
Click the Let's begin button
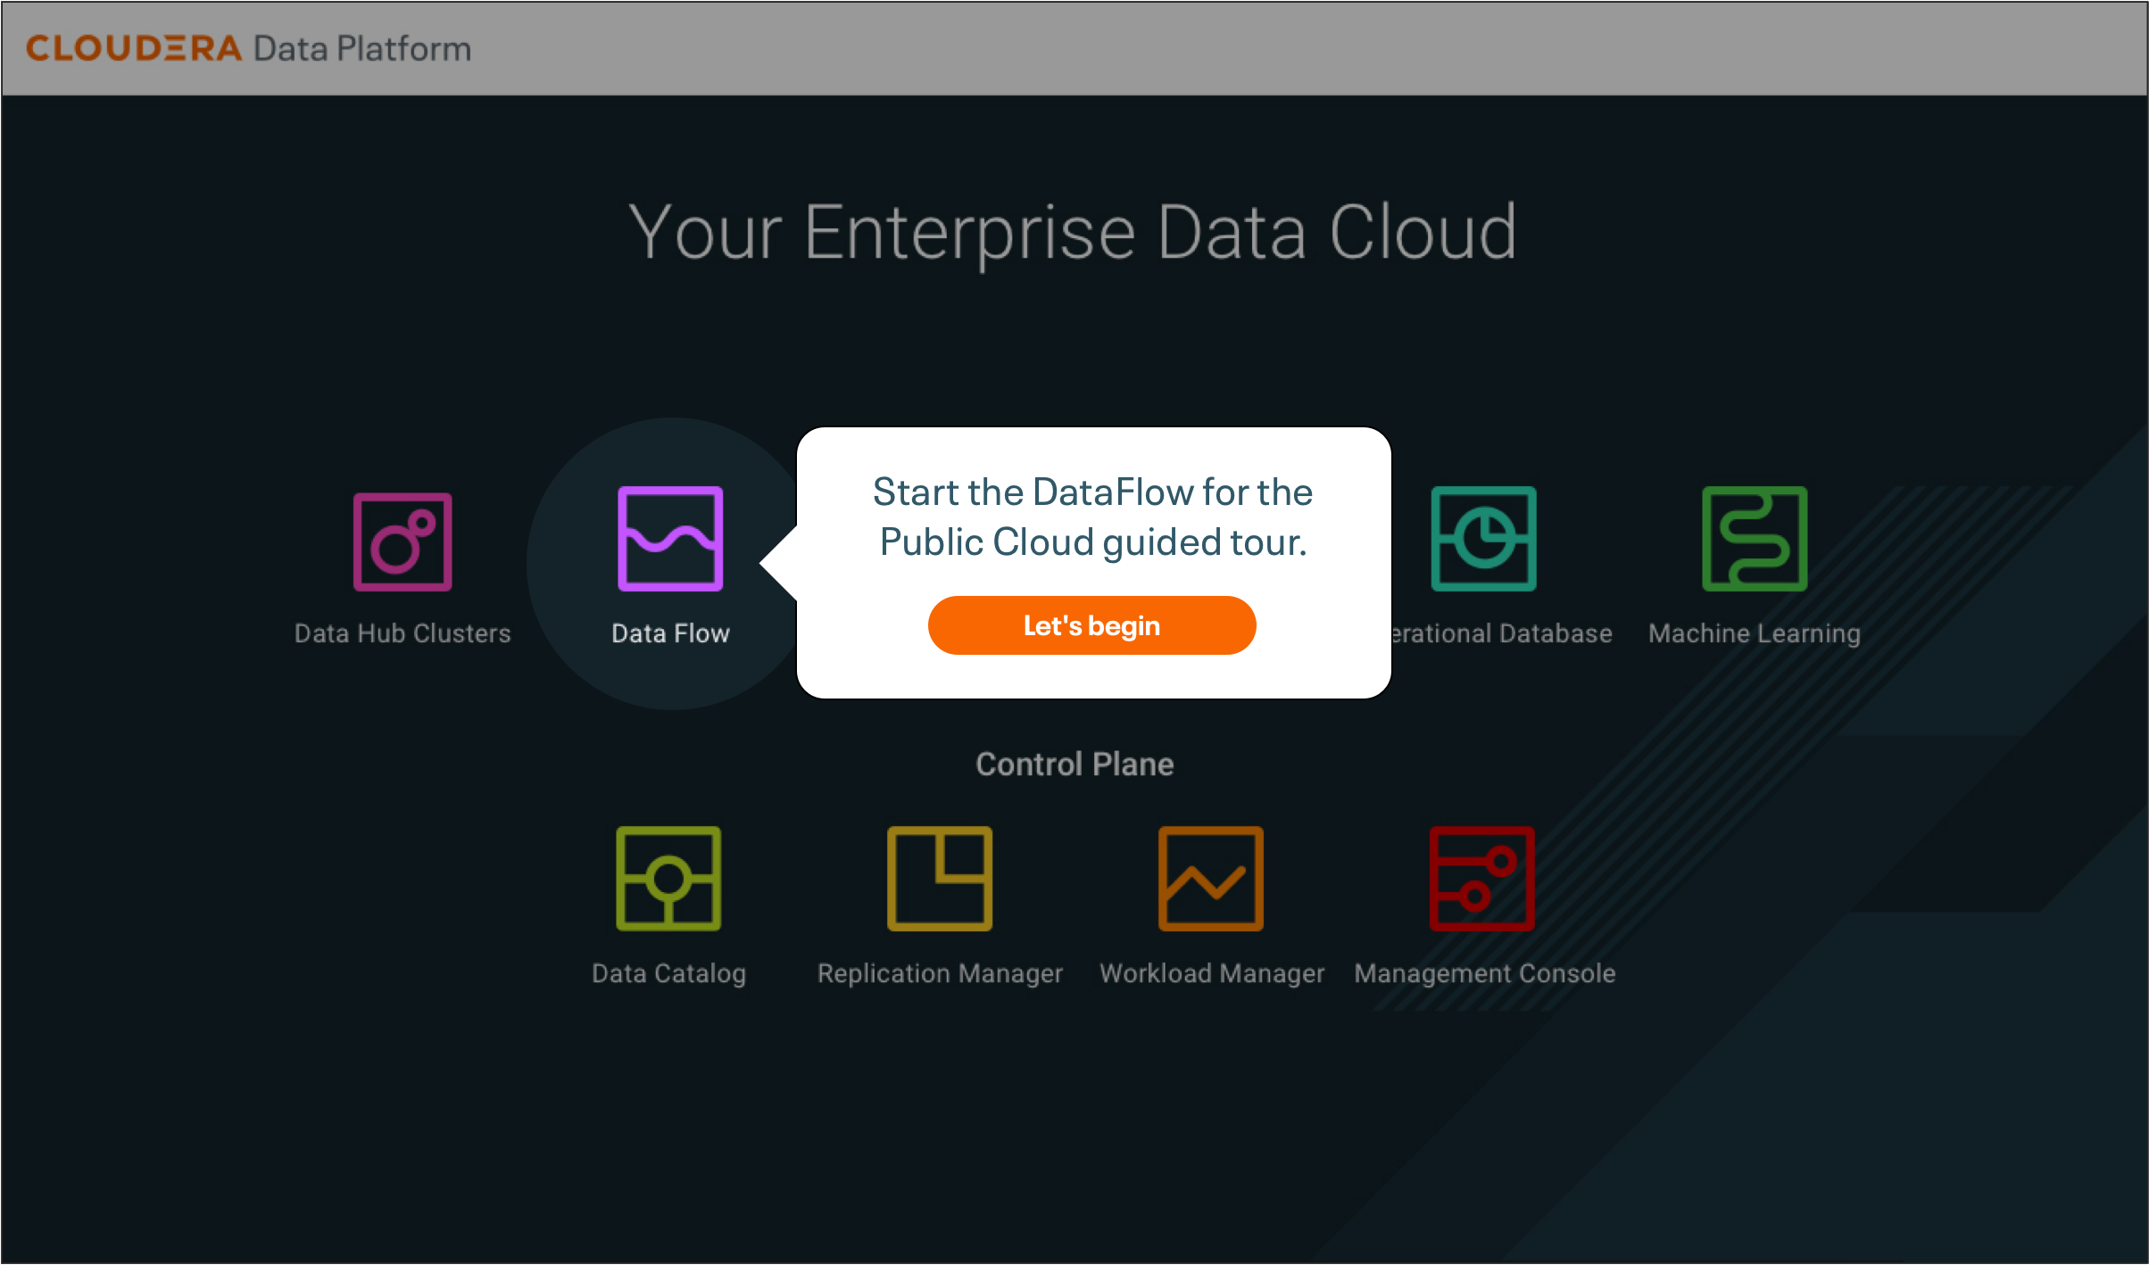point(1091,625)
